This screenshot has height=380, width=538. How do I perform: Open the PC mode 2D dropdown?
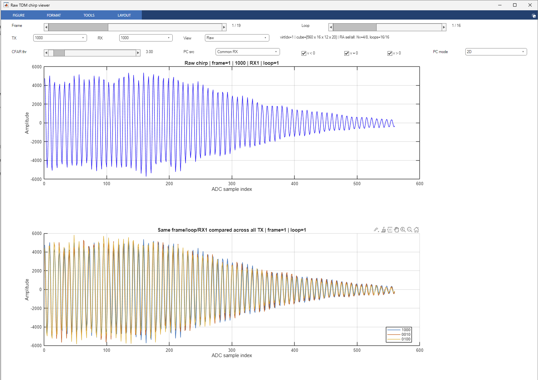click(496, 52)
